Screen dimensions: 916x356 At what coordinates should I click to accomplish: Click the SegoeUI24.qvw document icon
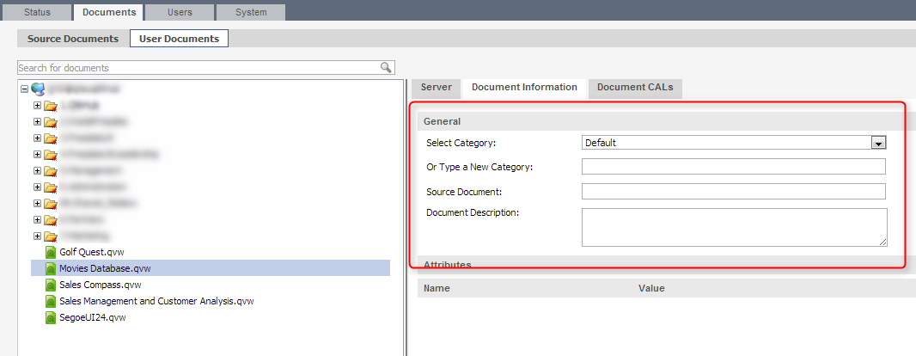click(51, 318)
